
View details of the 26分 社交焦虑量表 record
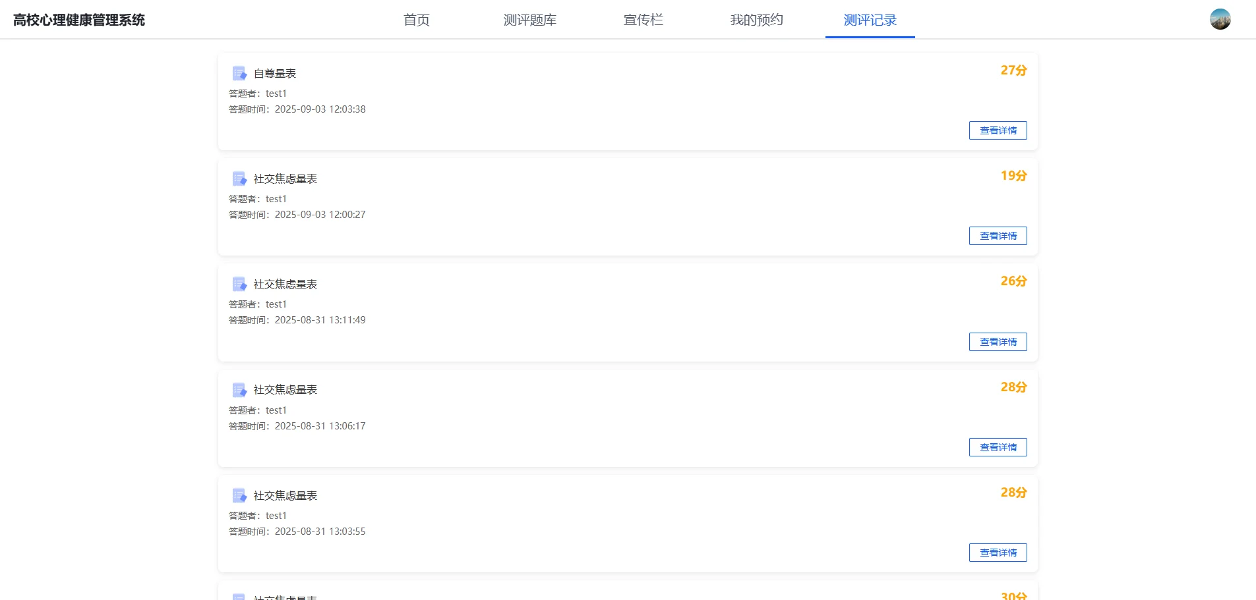point(998,341)
